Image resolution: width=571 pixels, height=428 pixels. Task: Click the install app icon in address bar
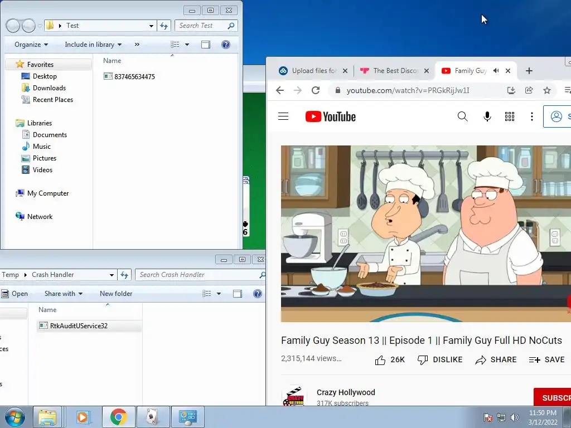tap(511, 90)
